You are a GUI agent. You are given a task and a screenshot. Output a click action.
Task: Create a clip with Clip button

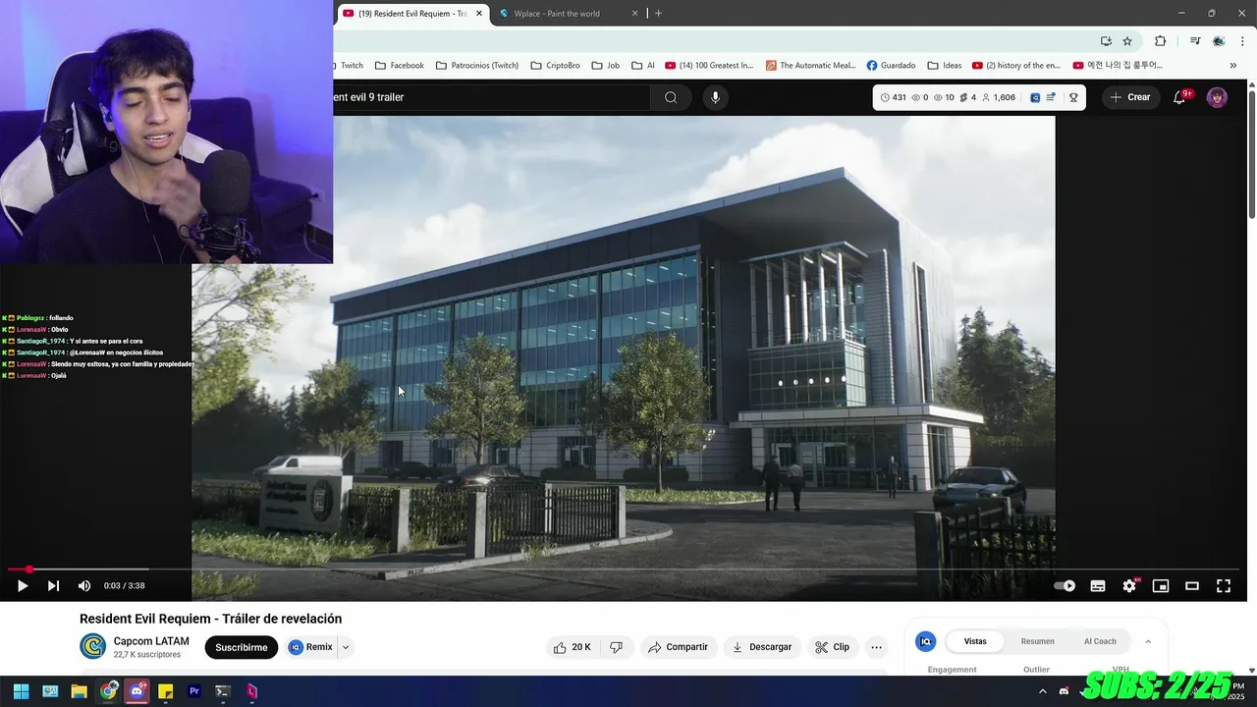pos(833,647)
